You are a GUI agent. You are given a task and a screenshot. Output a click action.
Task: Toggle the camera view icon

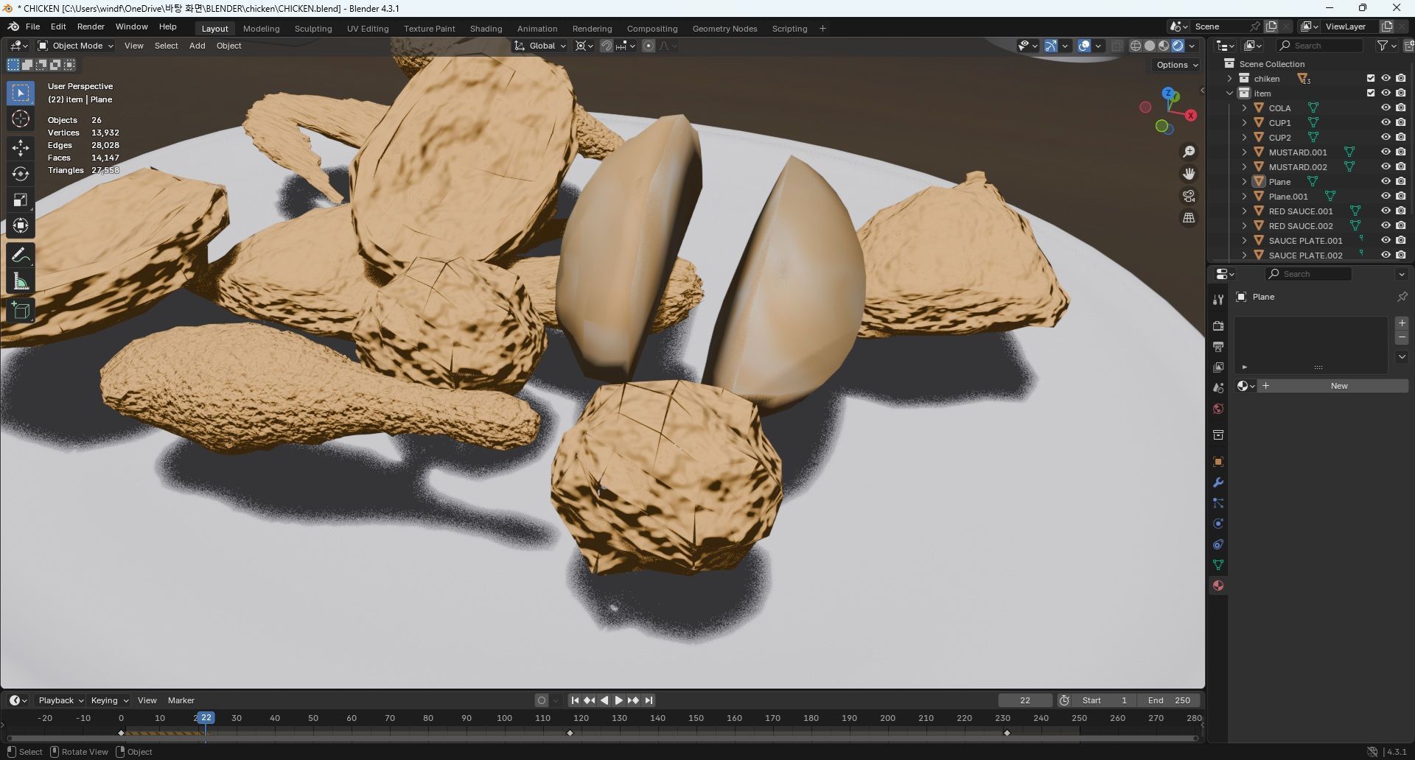1189,196
